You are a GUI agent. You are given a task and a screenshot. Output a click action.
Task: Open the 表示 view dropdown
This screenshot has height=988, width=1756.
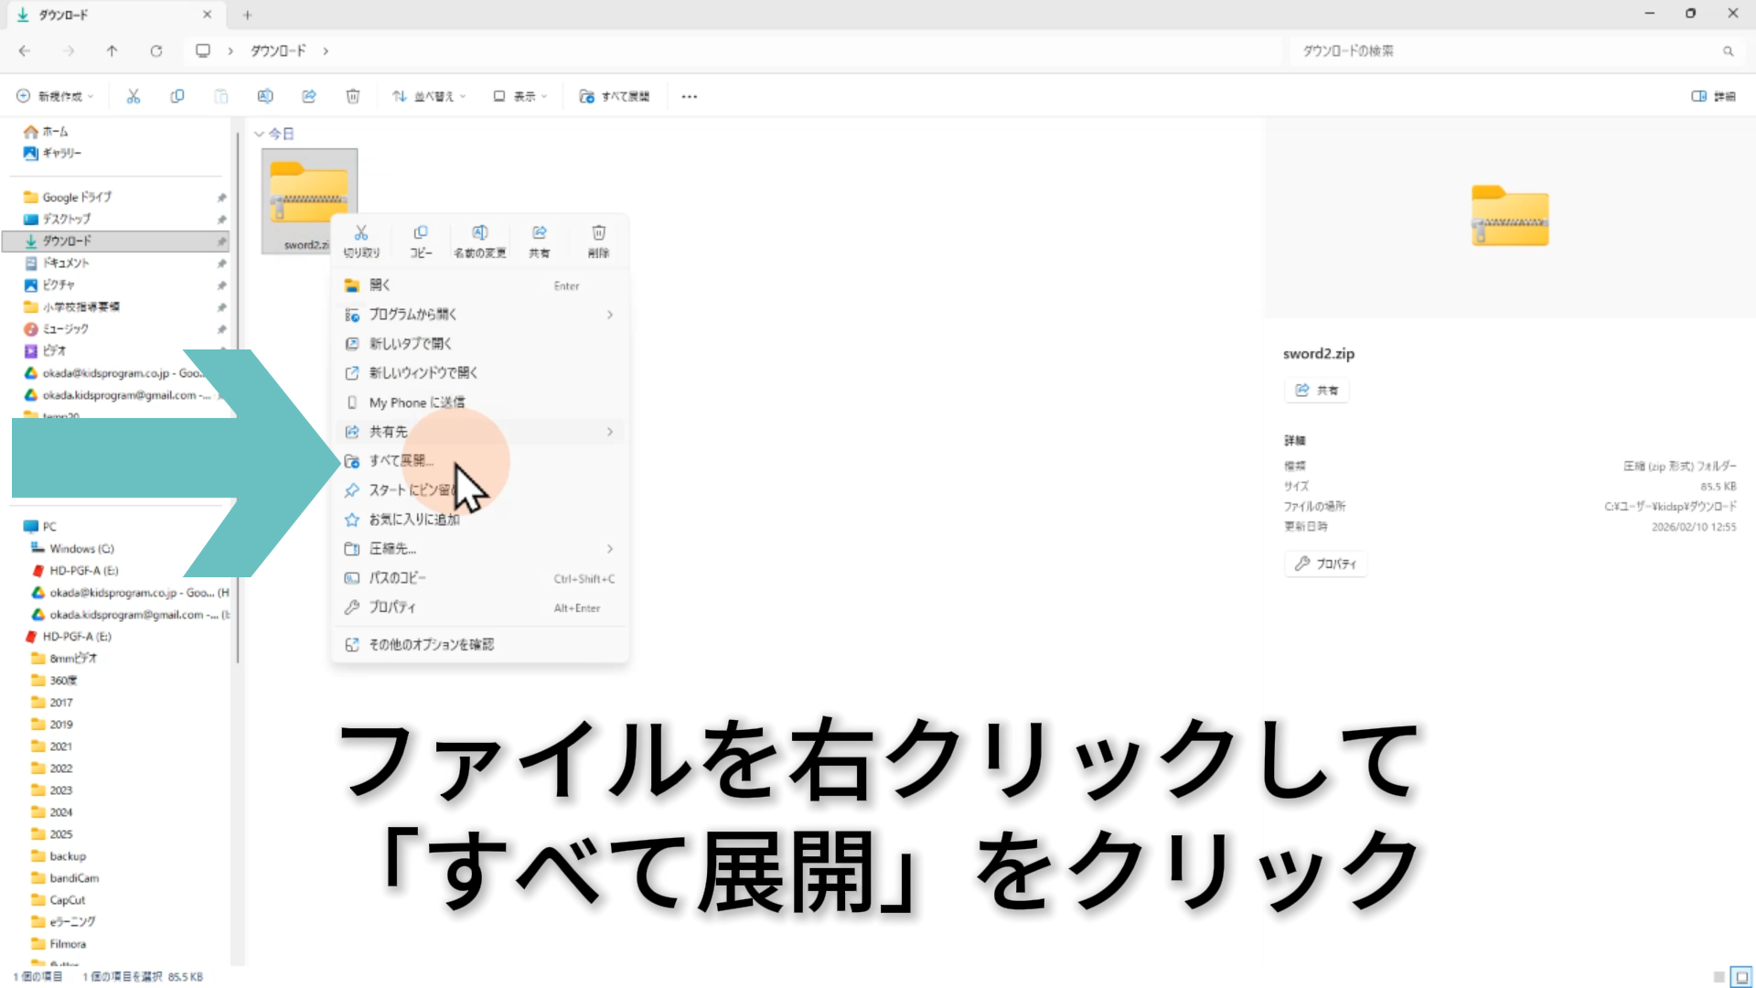519,96
